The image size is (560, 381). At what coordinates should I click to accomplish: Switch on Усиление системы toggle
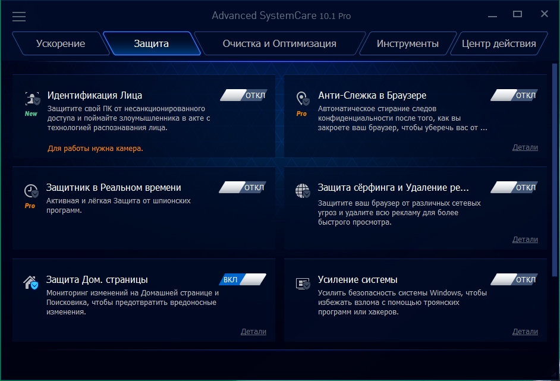coord(514,279)
